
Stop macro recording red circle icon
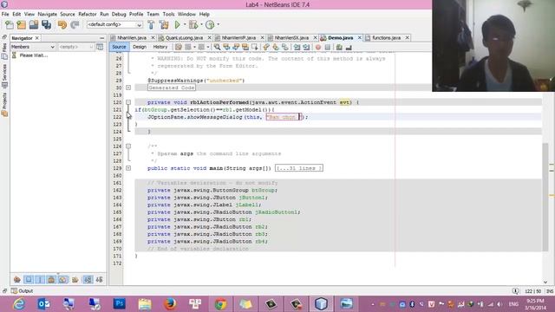318,47
